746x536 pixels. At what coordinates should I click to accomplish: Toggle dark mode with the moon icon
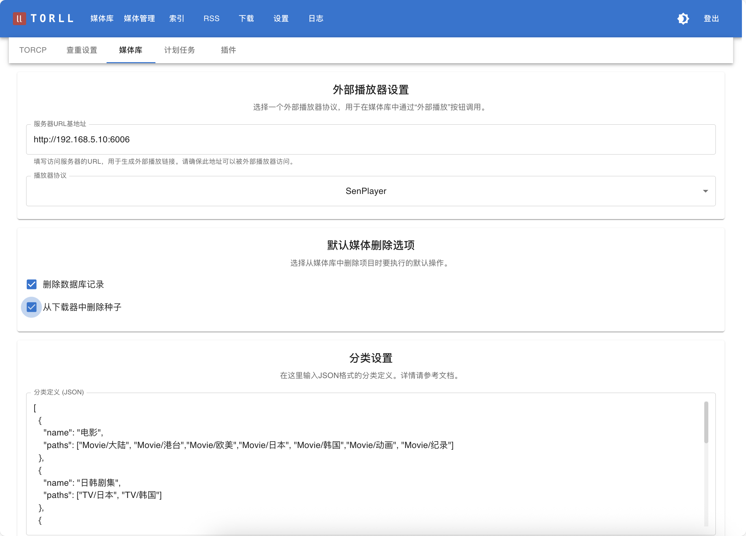[x=684, y=19]
